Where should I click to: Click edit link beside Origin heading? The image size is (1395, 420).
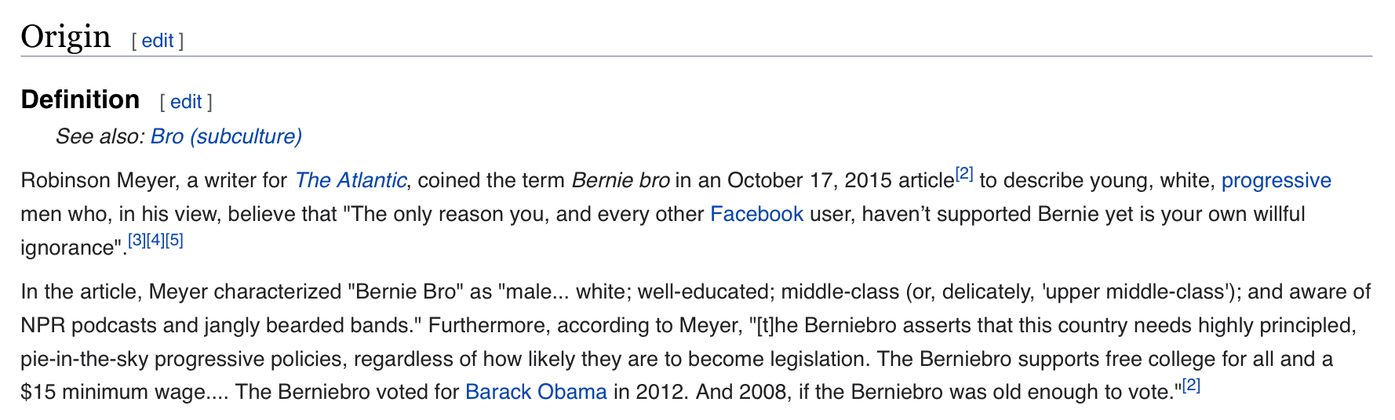click(x=157, y=41)
